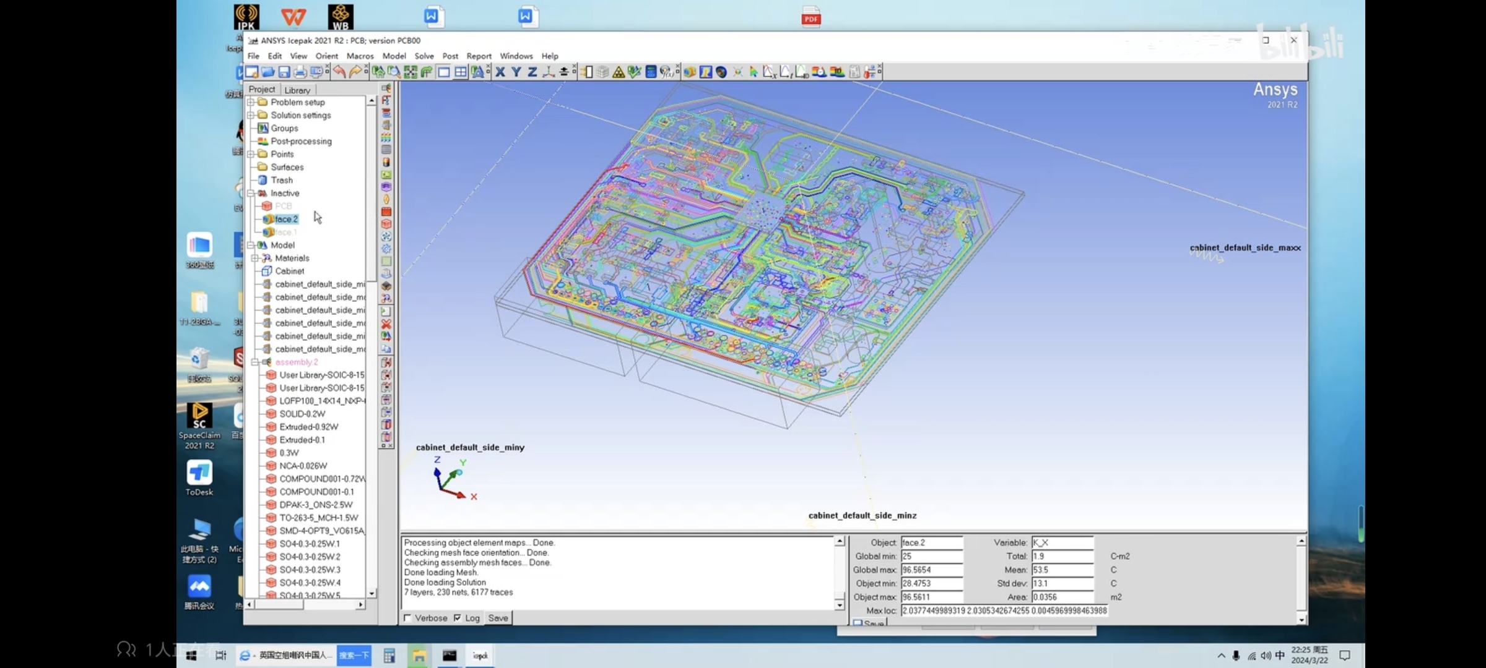1486x668 pixels.
Task: Orient view along X axis
Action: tap(500, 72)
